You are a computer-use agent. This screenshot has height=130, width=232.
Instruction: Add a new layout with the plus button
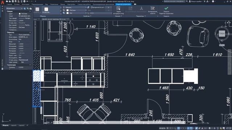point(27,125)
